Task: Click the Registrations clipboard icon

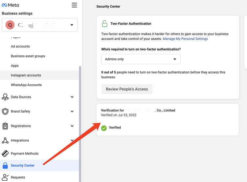Action: [5, 126]
